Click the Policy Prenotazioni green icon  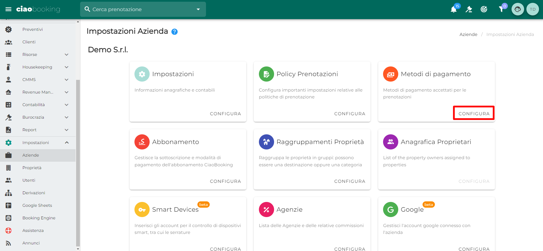(x=266, y=74)
